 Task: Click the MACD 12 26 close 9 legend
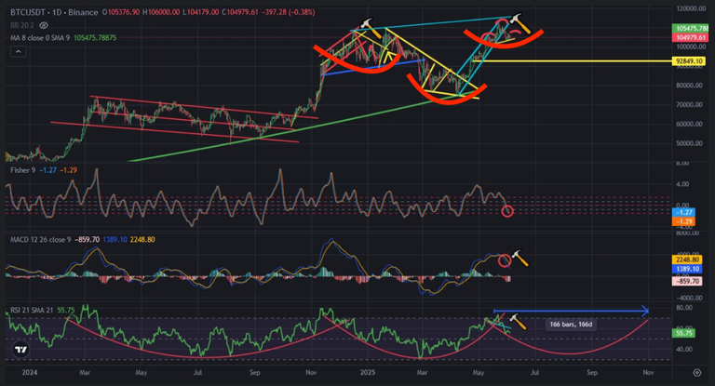tap(41, 239)
